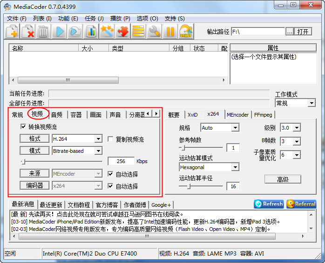This screenshot has width=325, height=263.
Task: Open the 文档教程 news tab
Action: tap(79, 205)
